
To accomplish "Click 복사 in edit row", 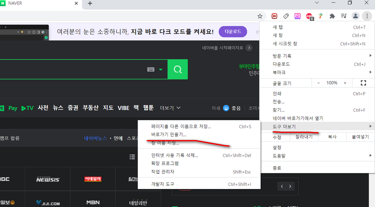I will pyautogui.click(x=332, y=137).
